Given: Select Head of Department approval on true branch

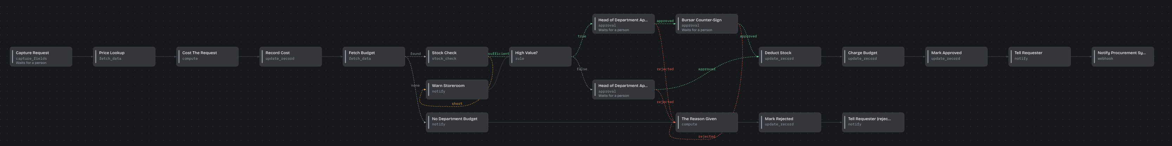Looking at the screenshot, I should point(624,24).
